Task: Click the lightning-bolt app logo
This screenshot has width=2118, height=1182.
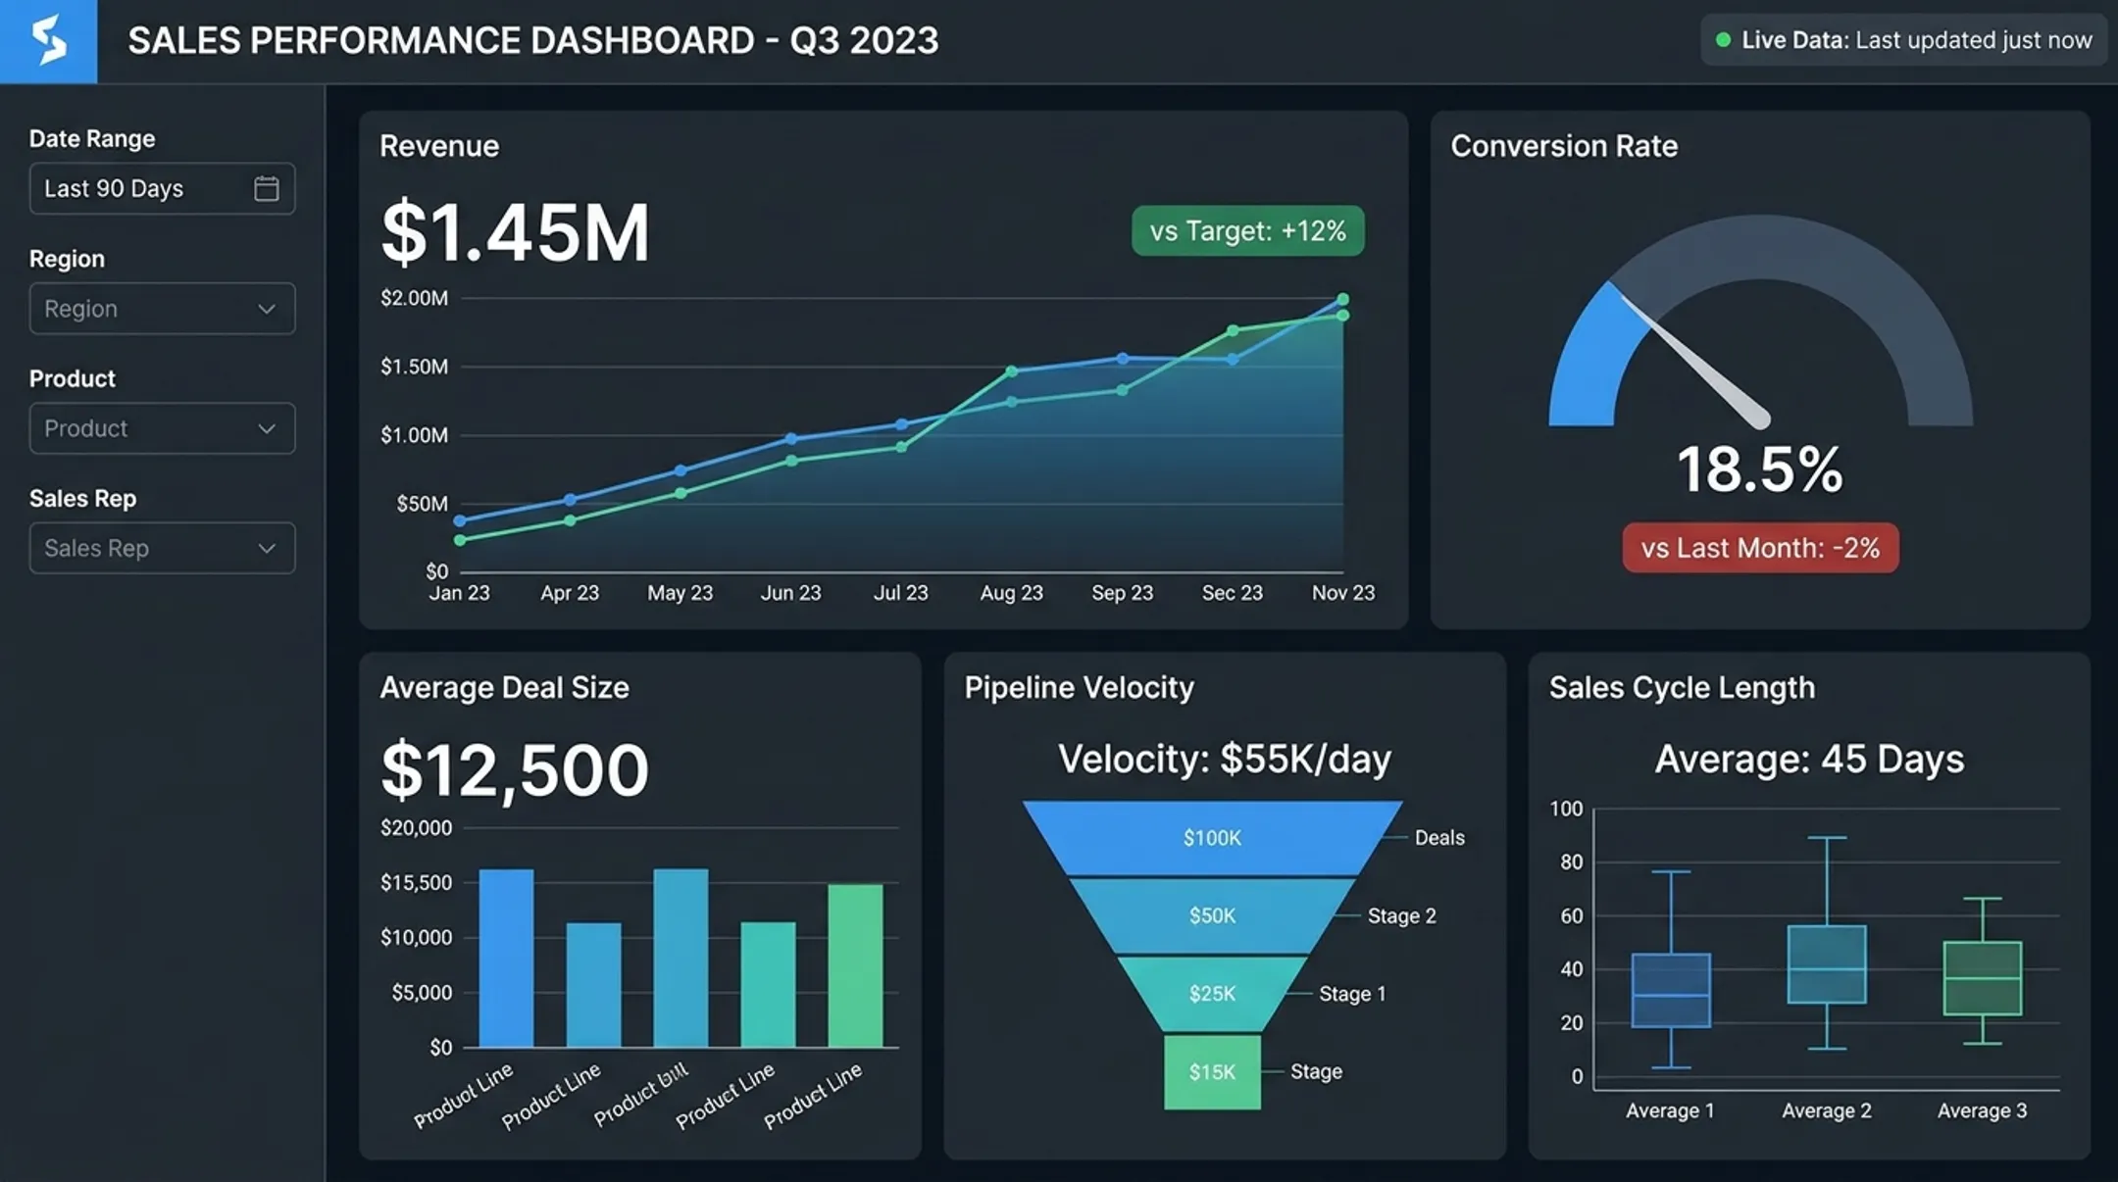Action: point(48,41)
